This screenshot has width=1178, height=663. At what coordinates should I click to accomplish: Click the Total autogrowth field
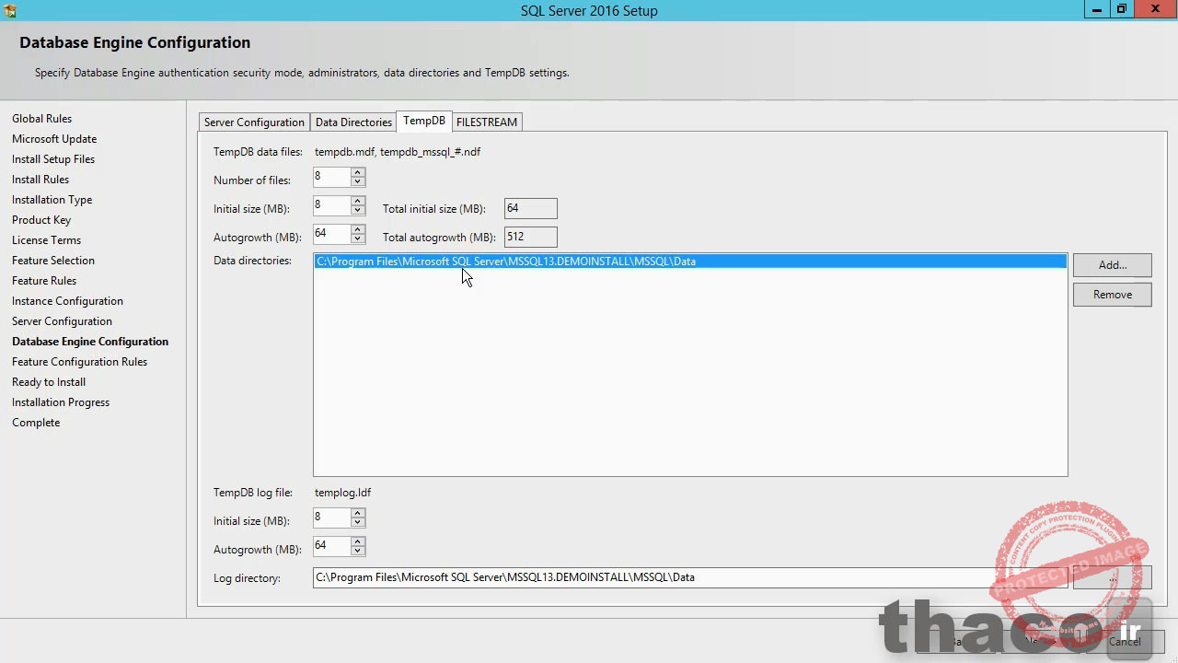pos(530,237)
